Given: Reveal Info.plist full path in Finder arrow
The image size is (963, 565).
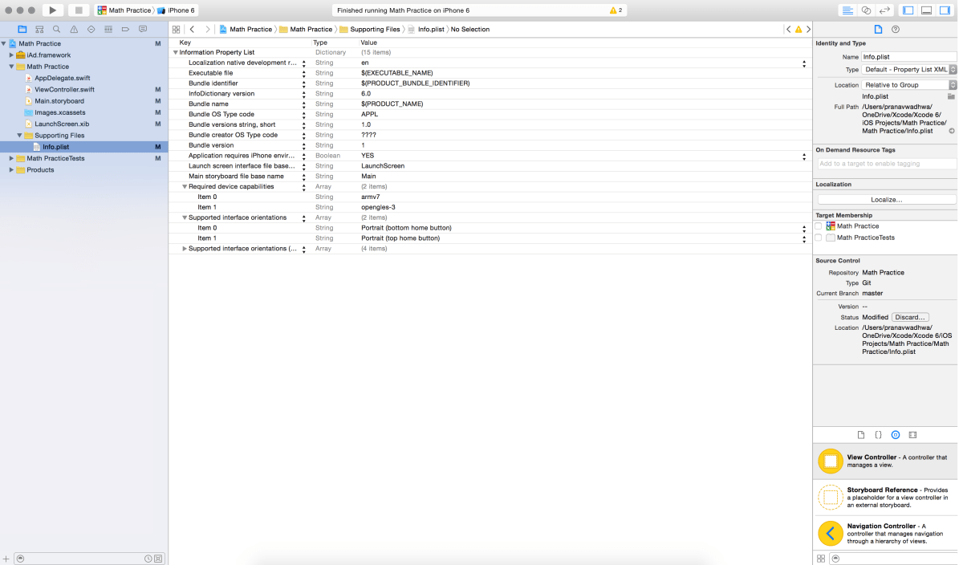Looking at the screenshot, I should point(952,131).
